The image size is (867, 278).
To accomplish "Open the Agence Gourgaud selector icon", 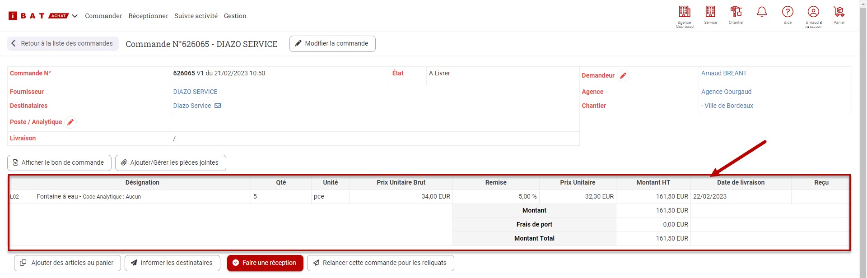I will pyautogui.click(x=685, y=12).
